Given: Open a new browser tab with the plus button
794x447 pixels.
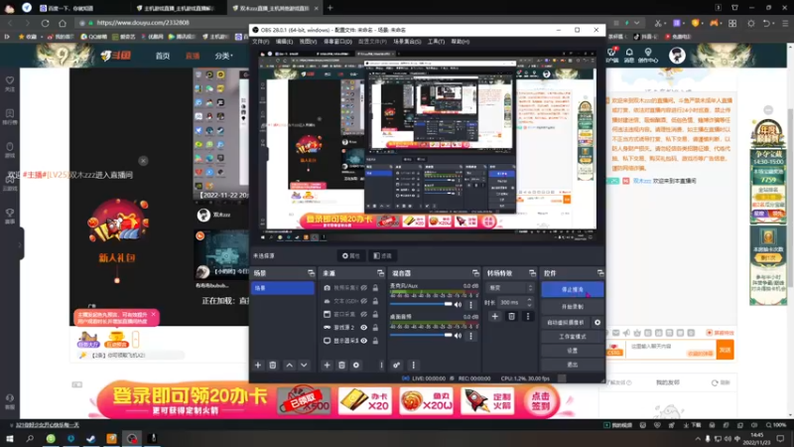Looking at the screenshot, I should coord(331,8).
